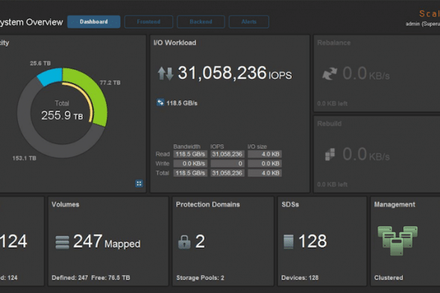Click the Management panel title
The height and width of the screenshot is (293, 440).
[395, 204]
